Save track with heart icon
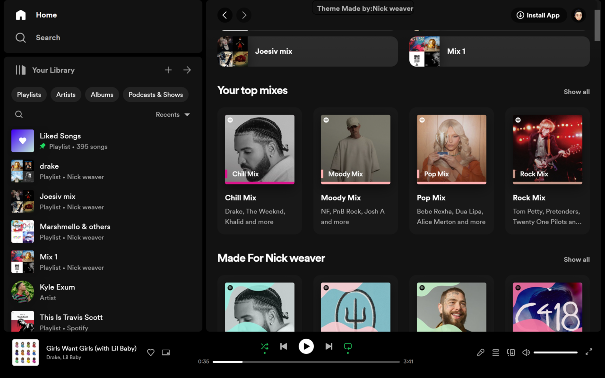Image resolution: width=605 pixels, height=378 pixels. pos(151,352)
